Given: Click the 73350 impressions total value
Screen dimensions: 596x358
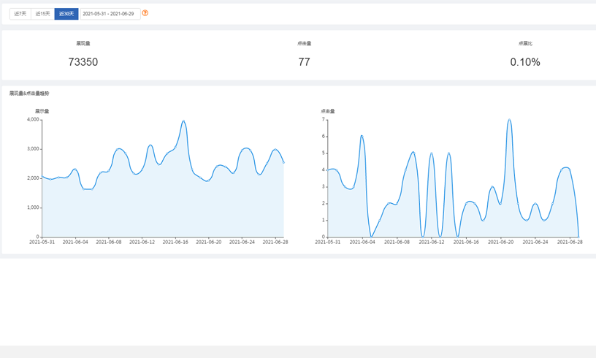Looking at the screenshot, I should coord(83,62).
